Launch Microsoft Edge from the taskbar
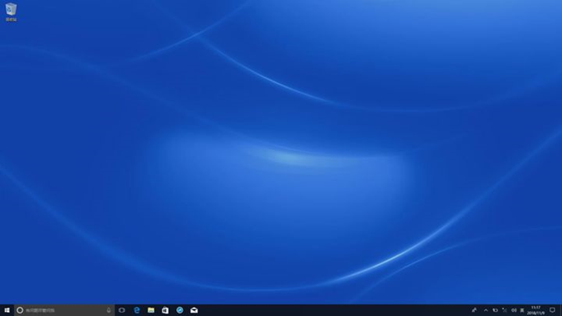562x316 pixels. [136, 310]
